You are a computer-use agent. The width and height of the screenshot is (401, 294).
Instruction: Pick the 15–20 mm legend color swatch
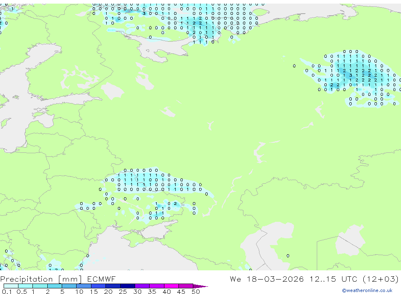[99, 286]
